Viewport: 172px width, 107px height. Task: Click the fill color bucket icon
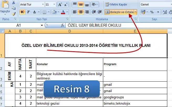click(54, 12)
